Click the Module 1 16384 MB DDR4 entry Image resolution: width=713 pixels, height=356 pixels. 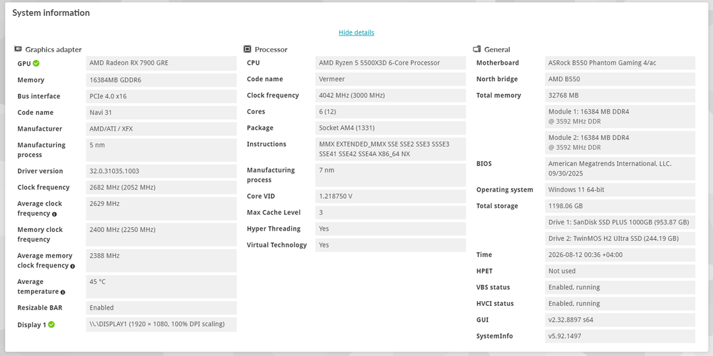[620, 116]
